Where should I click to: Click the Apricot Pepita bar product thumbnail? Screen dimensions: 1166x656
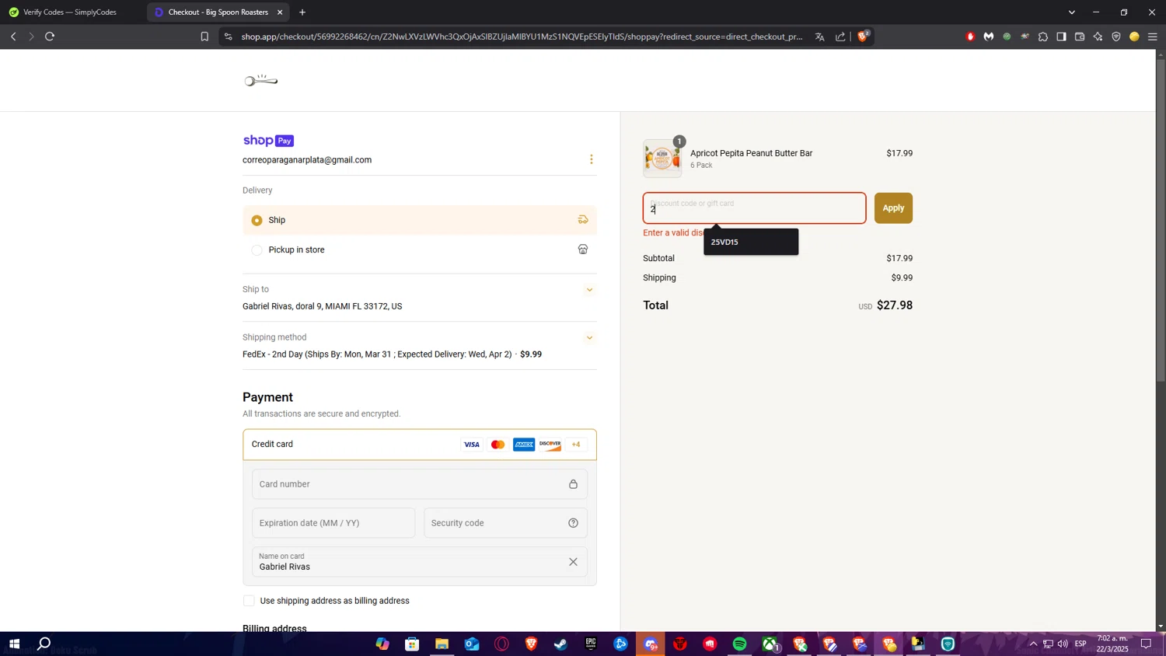(x=662, y=159)
